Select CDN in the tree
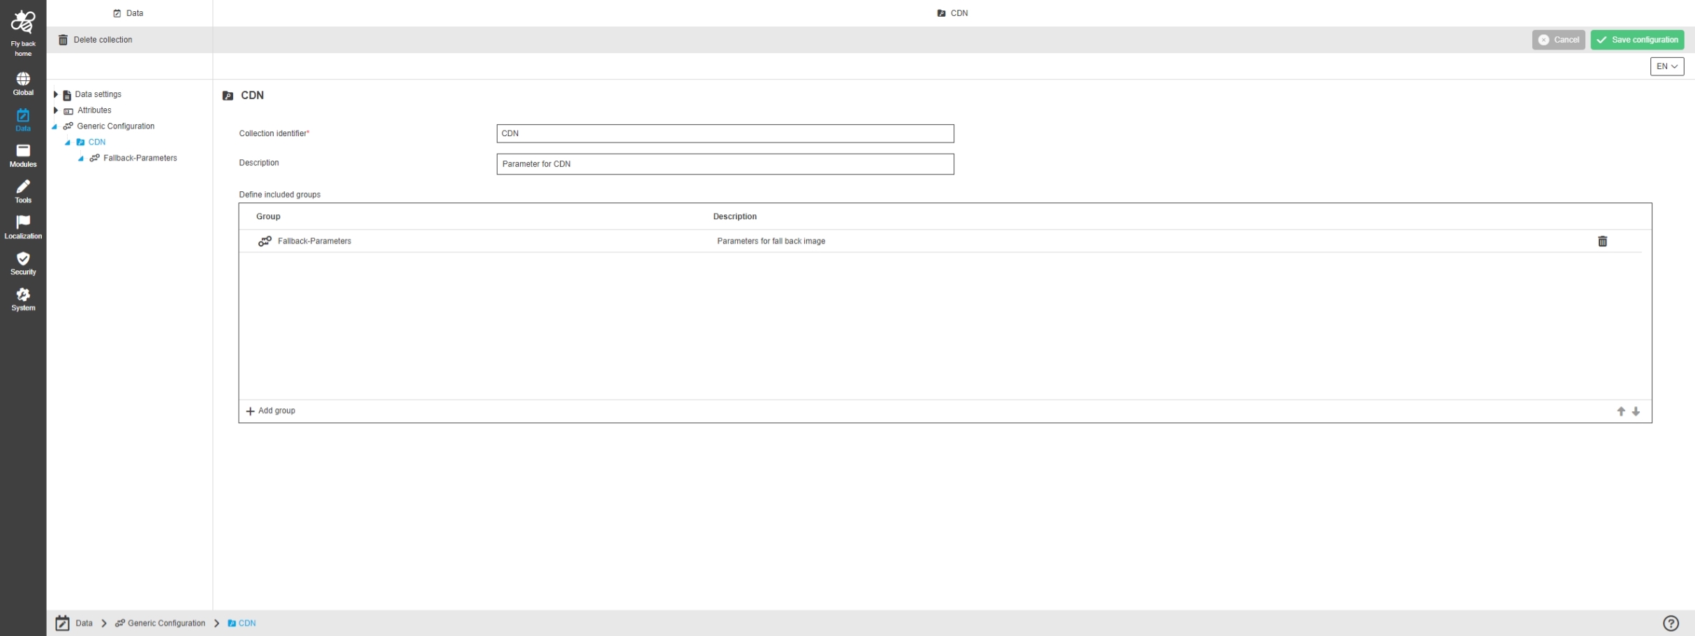 tap(97, 142)
